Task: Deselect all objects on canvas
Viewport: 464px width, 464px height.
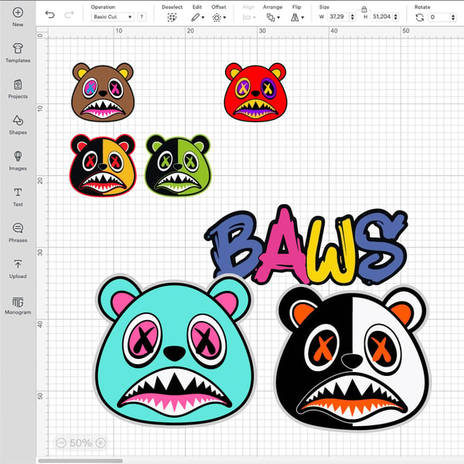Action: (172, 18)
